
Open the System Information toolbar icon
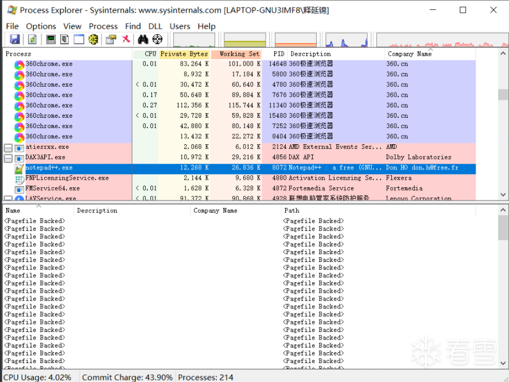pos(50,39)
